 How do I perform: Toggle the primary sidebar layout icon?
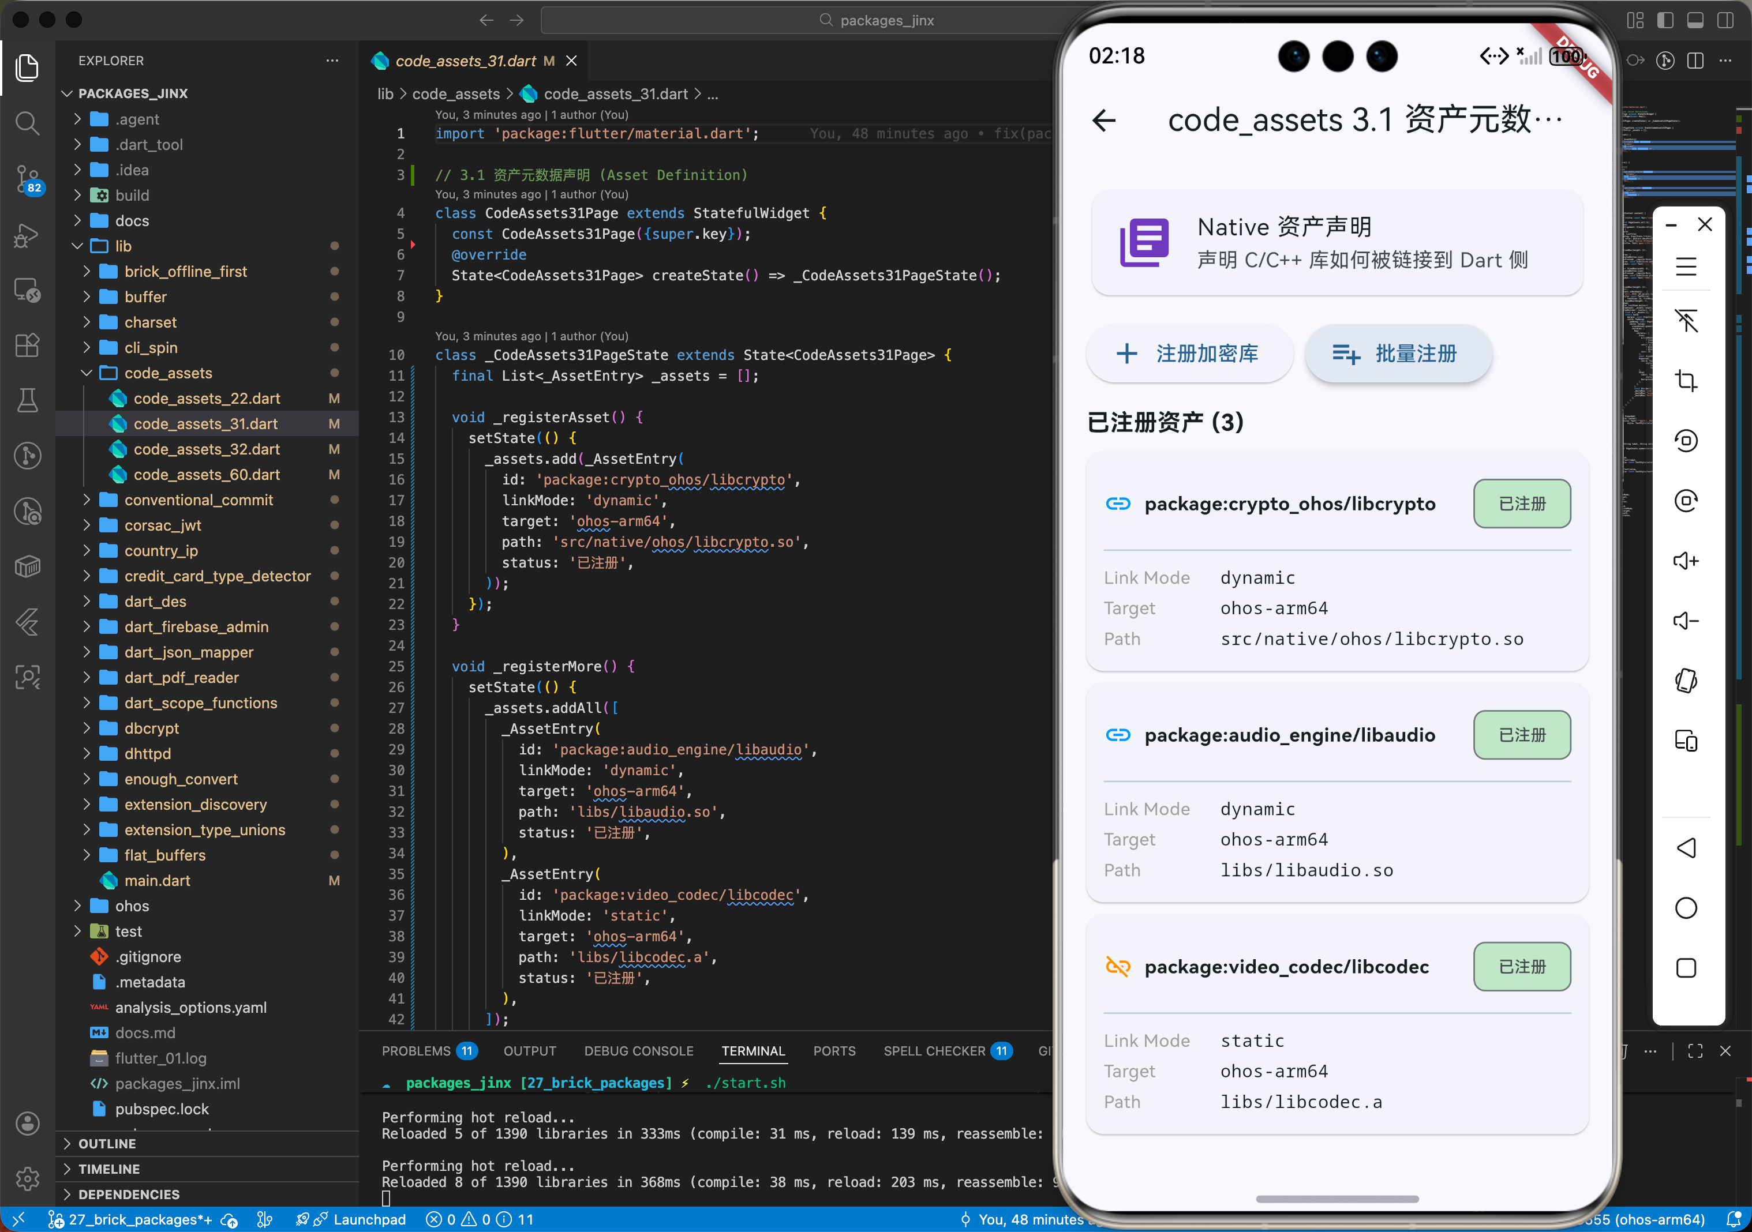point(1665,21)
